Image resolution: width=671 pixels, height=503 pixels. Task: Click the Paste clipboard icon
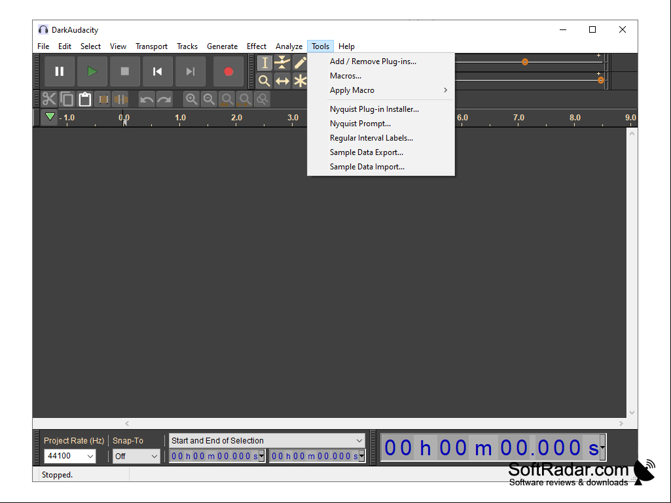coord(84,99)
